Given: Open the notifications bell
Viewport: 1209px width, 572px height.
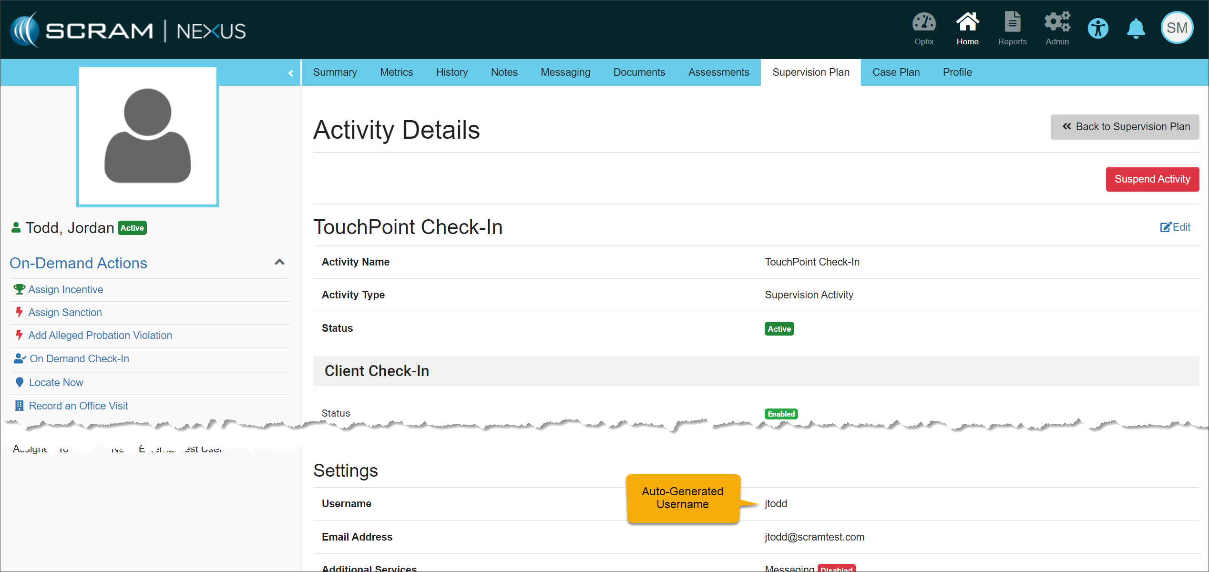Looking at the screenshot, I should click(x=1136, y=29).
